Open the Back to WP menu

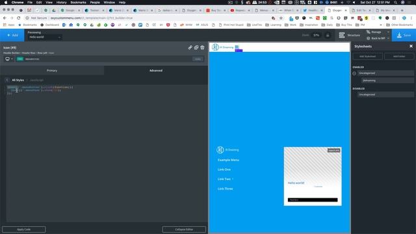378,38
